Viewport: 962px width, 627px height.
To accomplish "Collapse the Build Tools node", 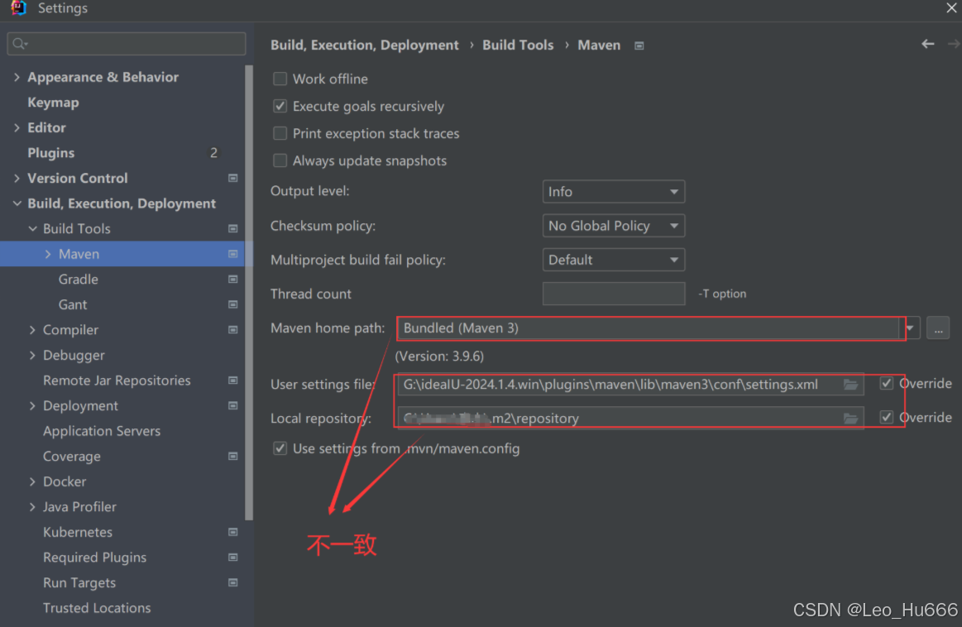I will [x=32, y=228].
